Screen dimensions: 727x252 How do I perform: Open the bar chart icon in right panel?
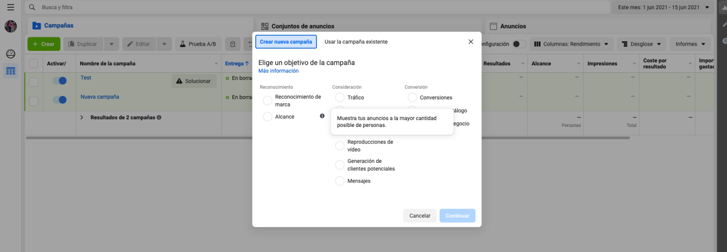(x=723, y=7)
